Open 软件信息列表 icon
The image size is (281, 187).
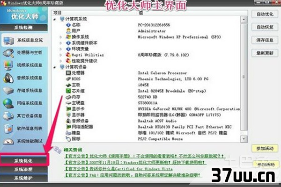(x=8, y=129)
